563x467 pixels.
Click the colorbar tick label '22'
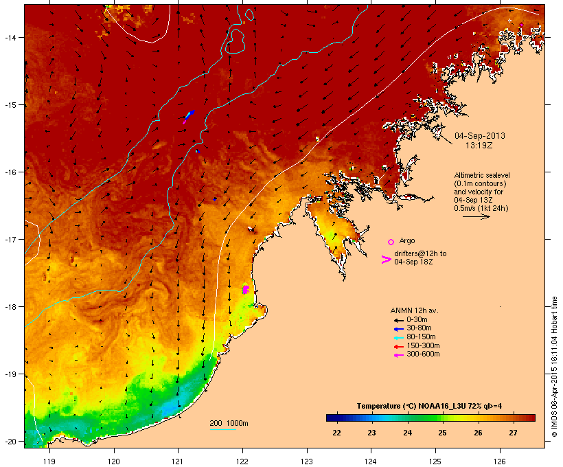coord(336,433)
